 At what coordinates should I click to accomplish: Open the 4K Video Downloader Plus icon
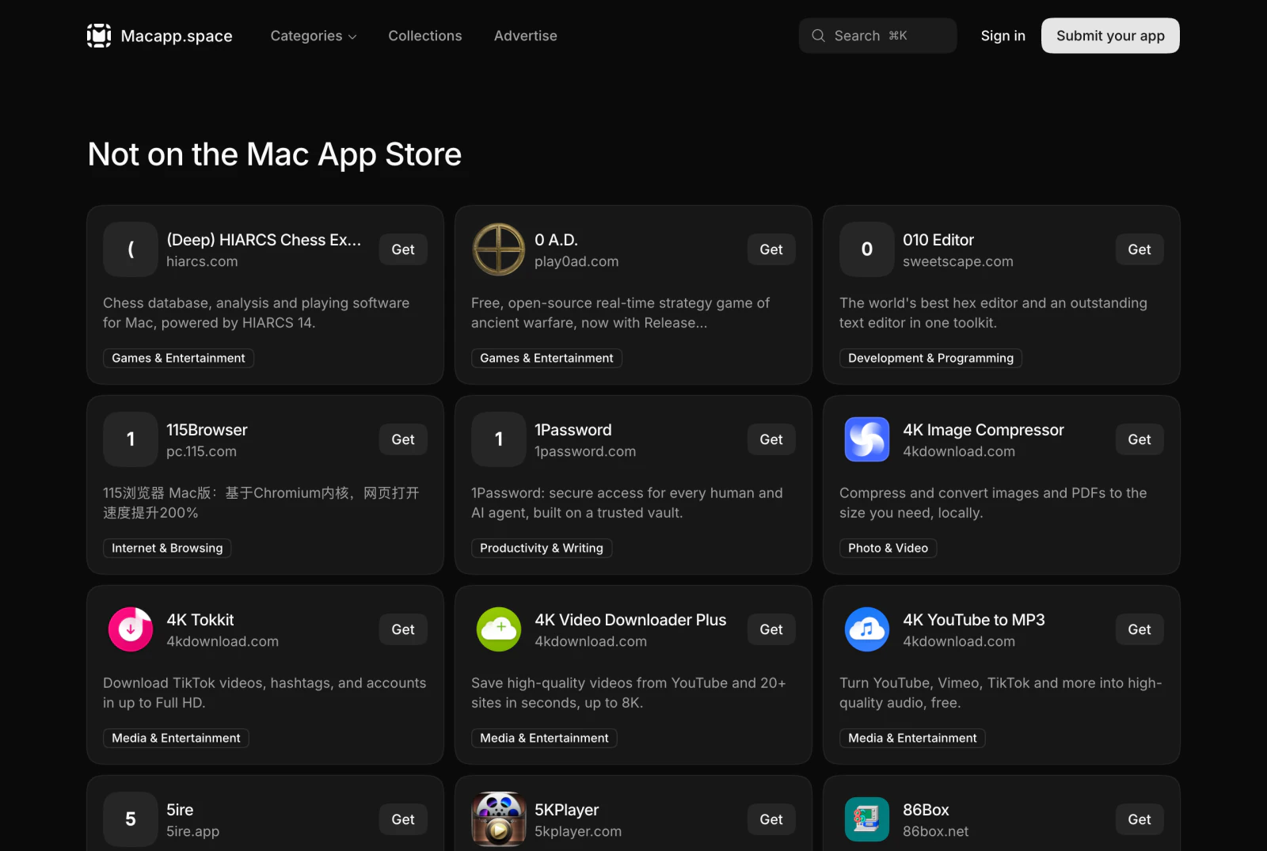(499, 629)
